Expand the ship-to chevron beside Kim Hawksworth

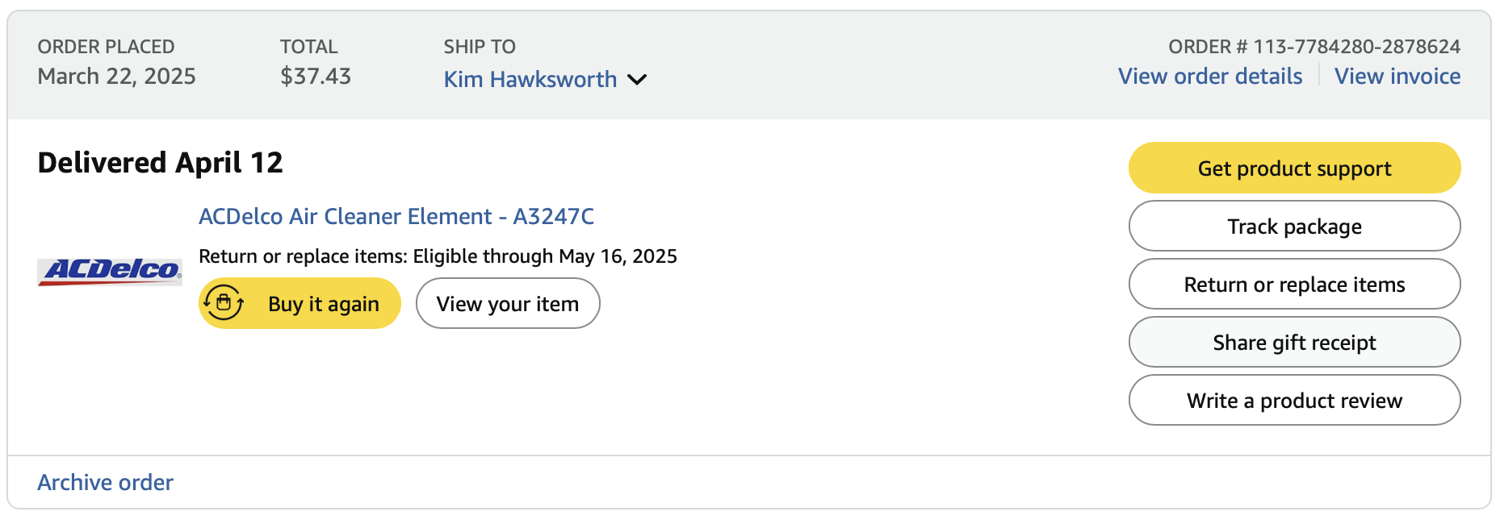637,79
